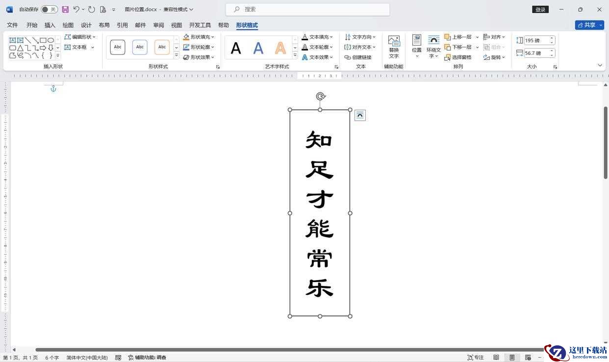Collapse the ribbon using the chevron
The image size is (609, 362).
[600, 65]
